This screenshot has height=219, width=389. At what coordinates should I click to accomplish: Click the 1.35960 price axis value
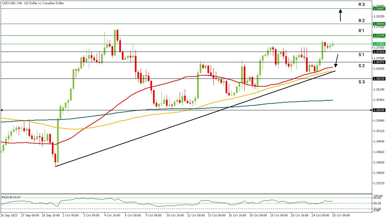[x=379, y=100]
